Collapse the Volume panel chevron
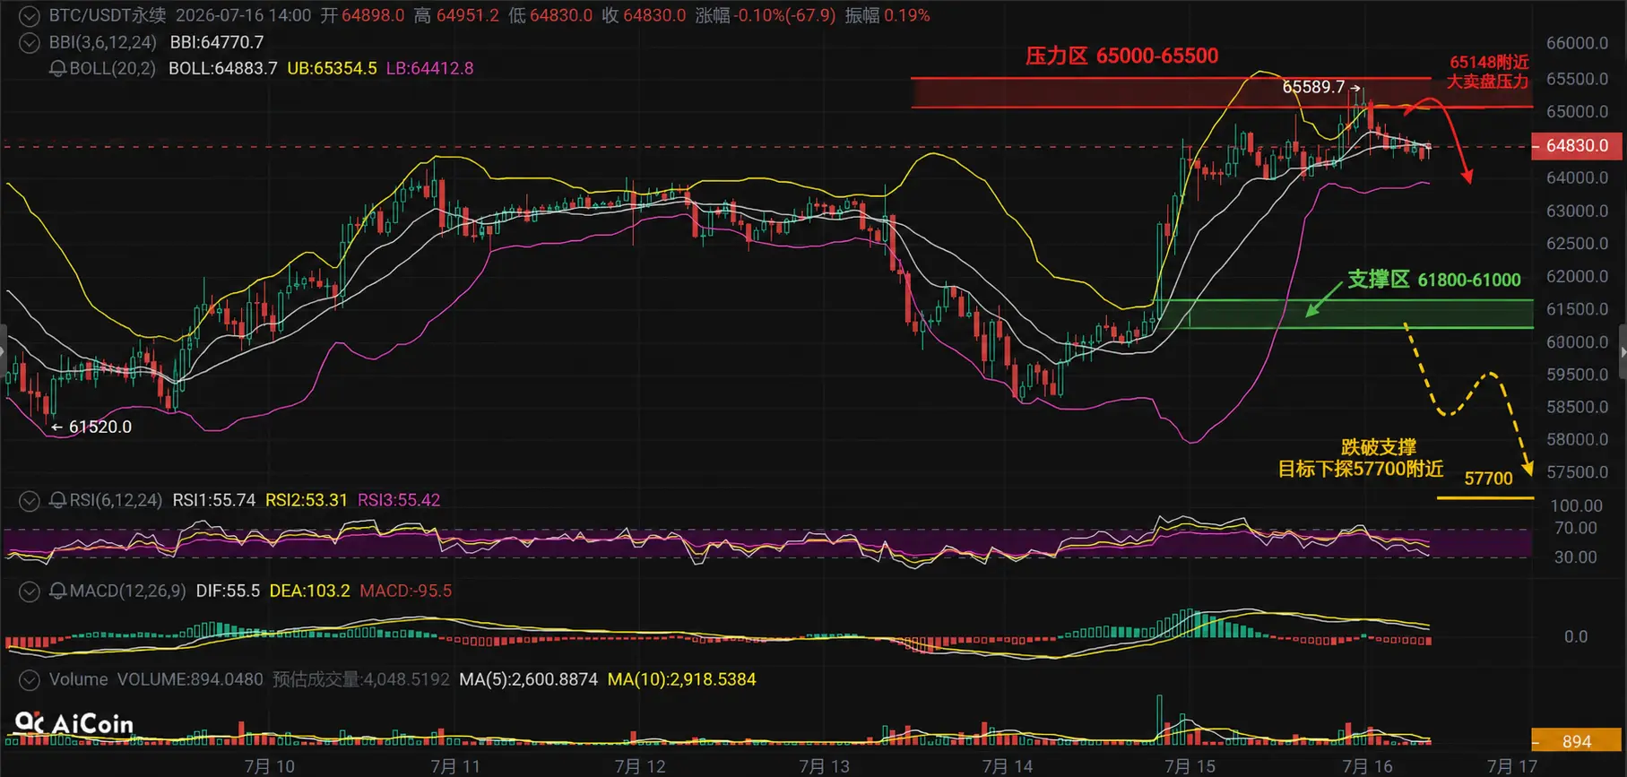Image resolution: width=1627 pixels, height=777 pixels. coord(30,679)
